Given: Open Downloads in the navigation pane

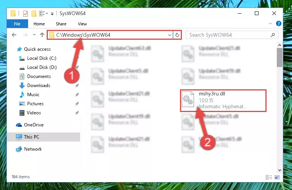Looking at the screenshot, I should pyautogui.click(x=39, y=86).
